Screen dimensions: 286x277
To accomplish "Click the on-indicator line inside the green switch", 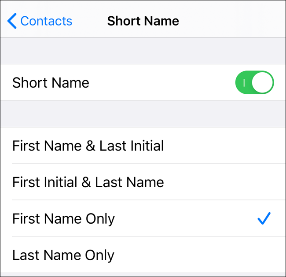I will click(x=244, y=83).
